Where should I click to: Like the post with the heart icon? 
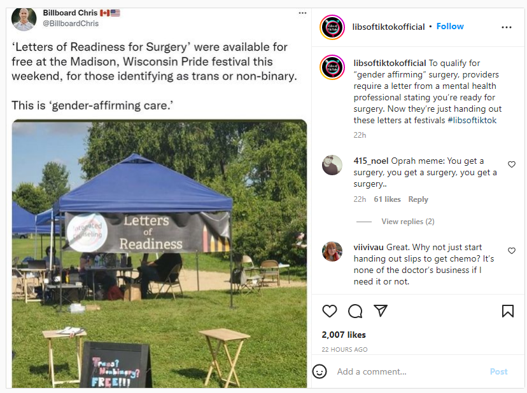[330, 311]
